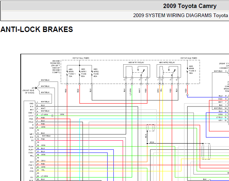229x181 pixels.
Task: Click the 'RLR+' connector pin label
Action: (31, 150)
